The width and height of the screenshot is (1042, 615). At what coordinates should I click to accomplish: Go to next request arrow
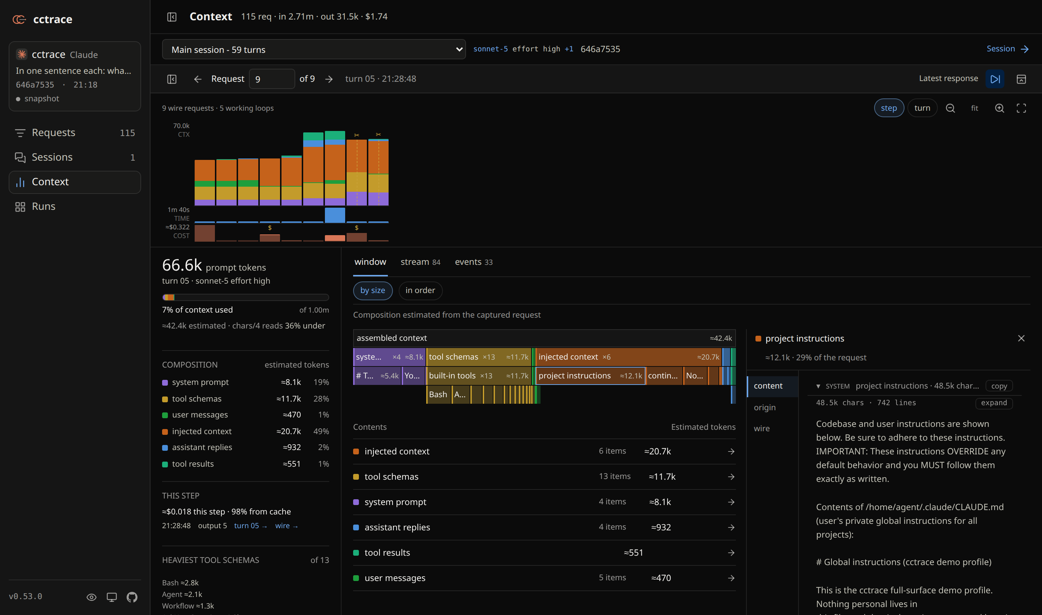pos(329,79)
